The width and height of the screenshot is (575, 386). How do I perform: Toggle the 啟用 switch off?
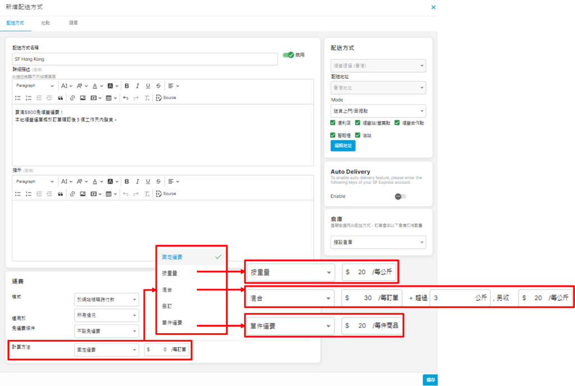click(x=288, y=55)
